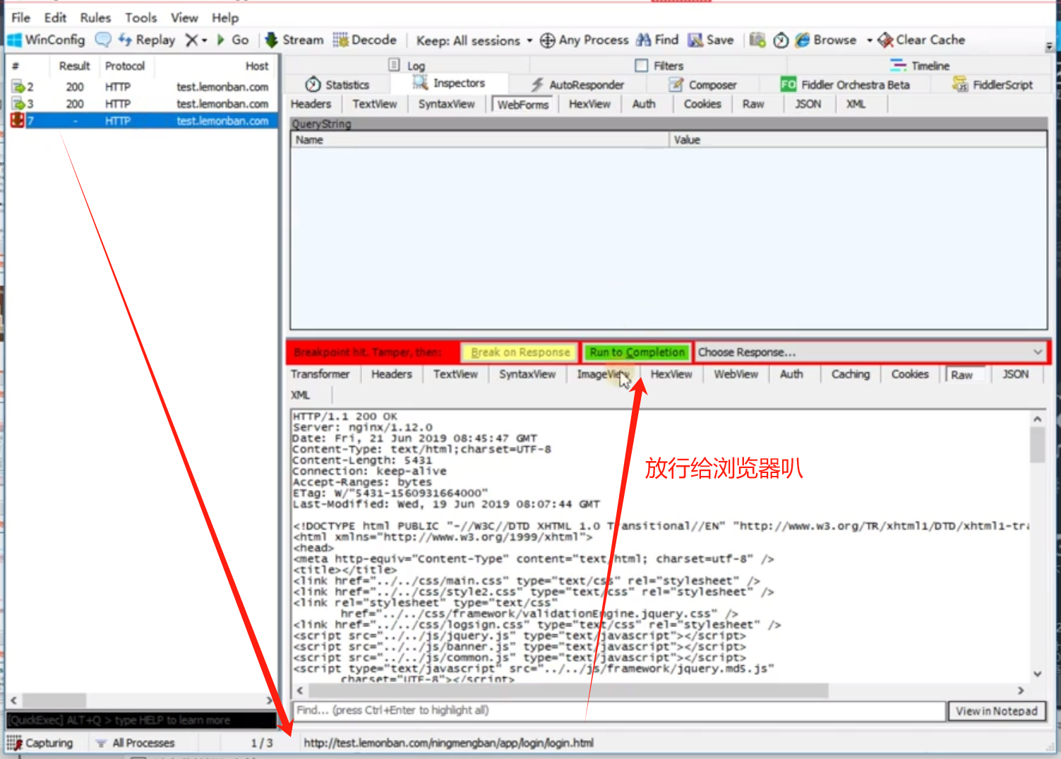Click the screenshot camera toolbar icon

[757, 40]
